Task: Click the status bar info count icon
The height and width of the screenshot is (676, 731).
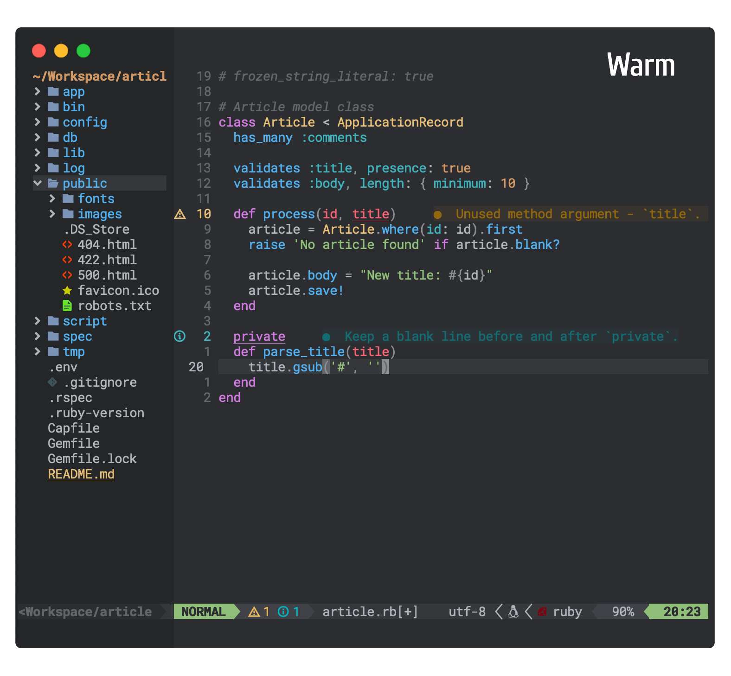Action: pyautogui.click(x=283, y=612)
